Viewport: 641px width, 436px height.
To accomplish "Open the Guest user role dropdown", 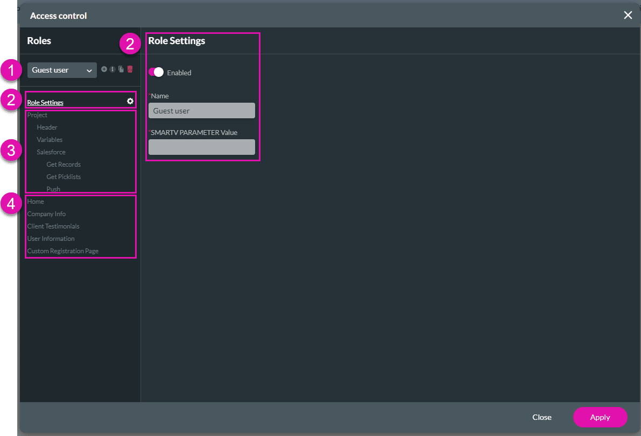I will coord(61,70).
